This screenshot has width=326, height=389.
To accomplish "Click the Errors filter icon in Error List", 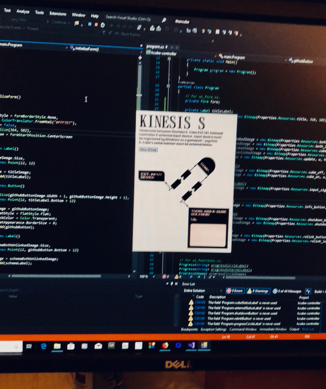I will pyautogui.click(x=229, y=291).
